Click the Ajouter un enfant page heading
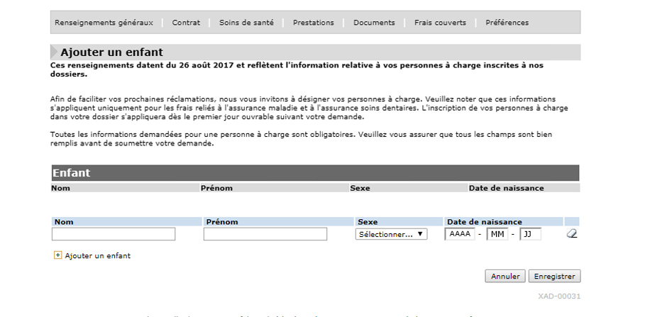The width and height of the screenshot is (667, 317). pos(111,52)
